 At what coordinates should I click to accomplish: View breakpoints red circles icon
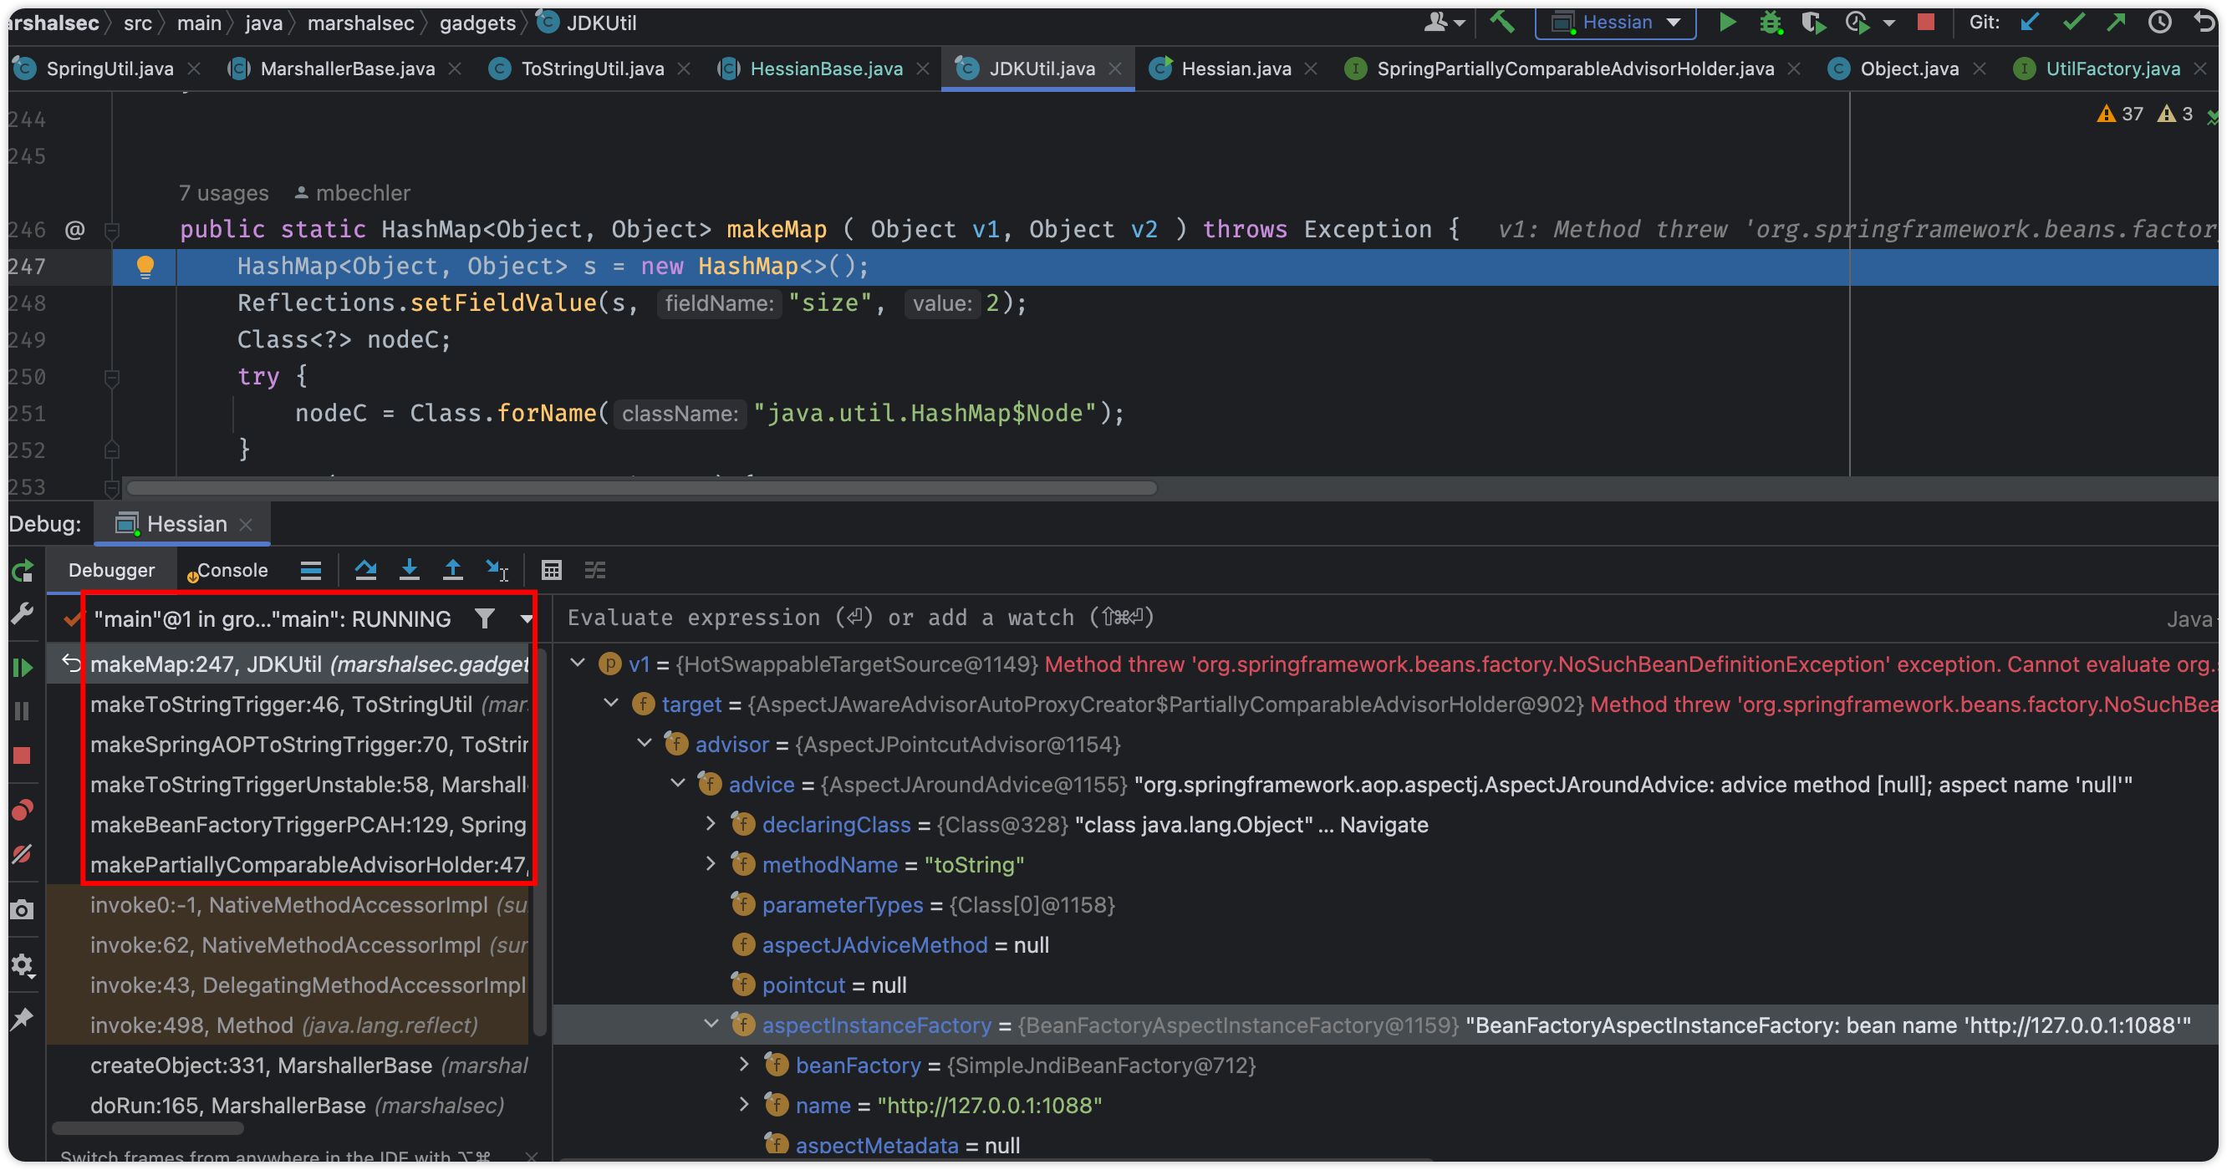(x=23, y=809)
